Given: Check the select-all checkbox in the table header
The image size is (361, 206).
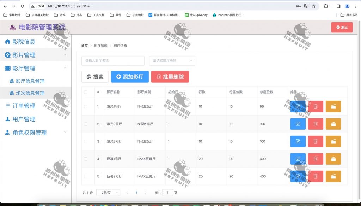Looking at the screenshot, I should coord(85,92).
